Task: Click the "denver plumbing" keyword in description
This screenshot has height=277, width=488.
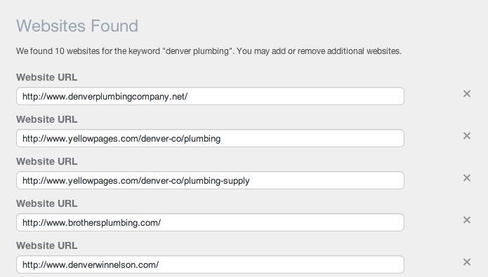Action: tap(198, 51)
